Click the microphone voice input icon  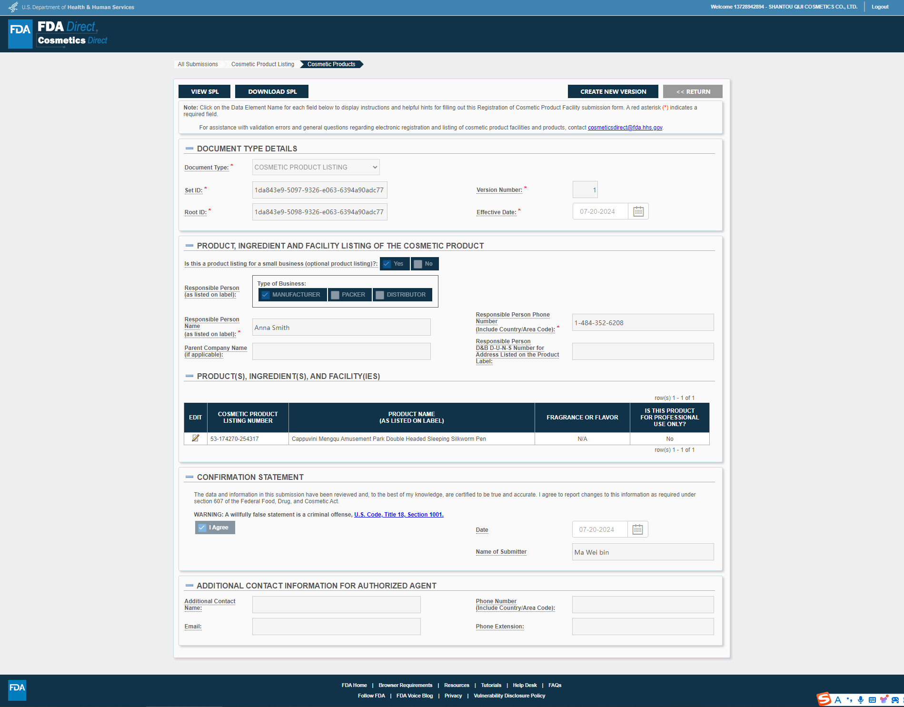click(x=861, y=699)
